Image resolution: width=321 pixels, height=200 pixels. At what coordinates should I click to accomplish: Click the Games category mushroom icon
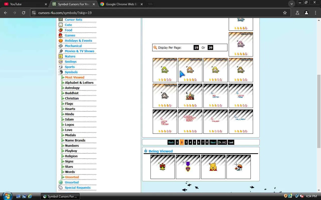pos(61,35)
